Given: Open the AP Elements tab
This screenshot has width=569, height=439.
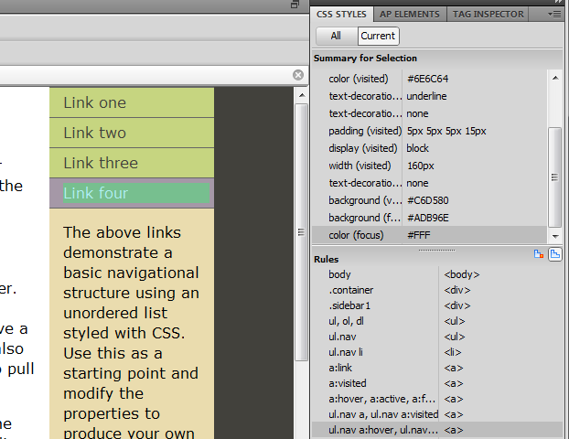Looking at the screenshot, I should (410, 14).
